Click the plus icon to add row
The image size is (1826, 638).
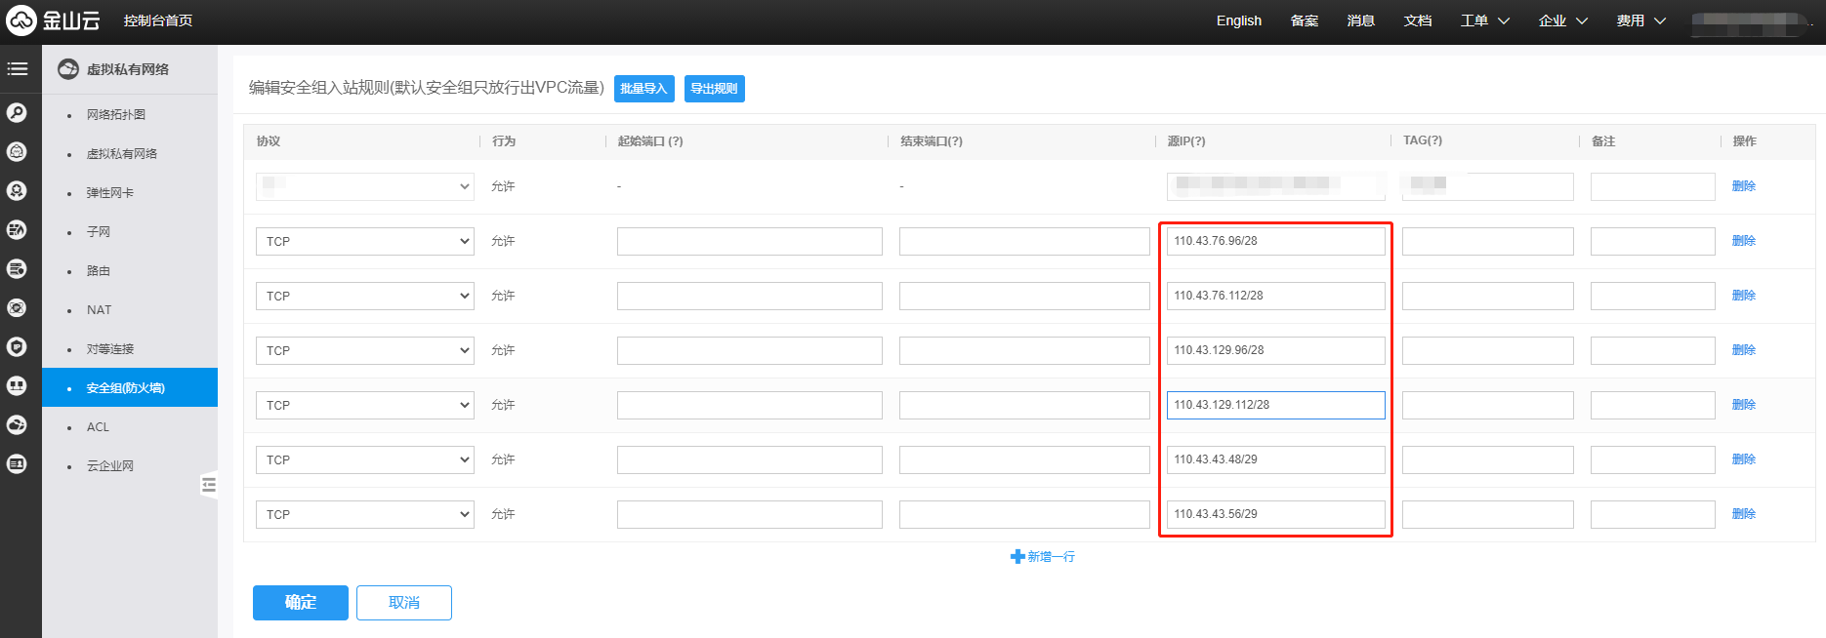coord(1017,557)
